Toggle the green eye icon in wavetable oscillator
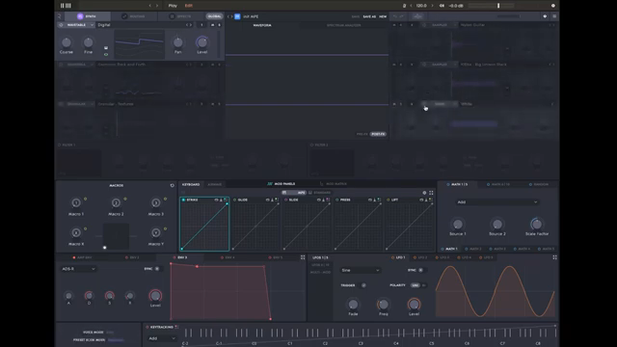617x347 pixels. 106,54
